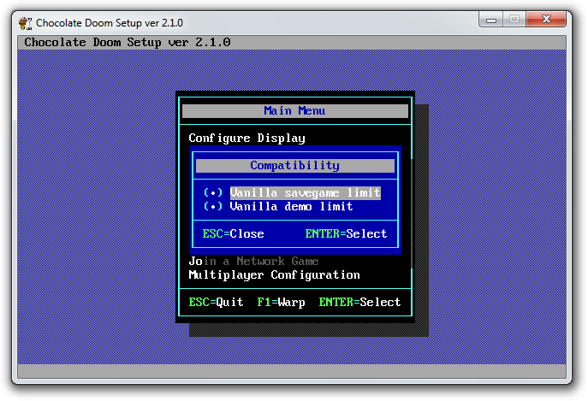The image size is (588, 401).
Task: Open Configure Display in the Main Menu
Action: tap(246, 138)
